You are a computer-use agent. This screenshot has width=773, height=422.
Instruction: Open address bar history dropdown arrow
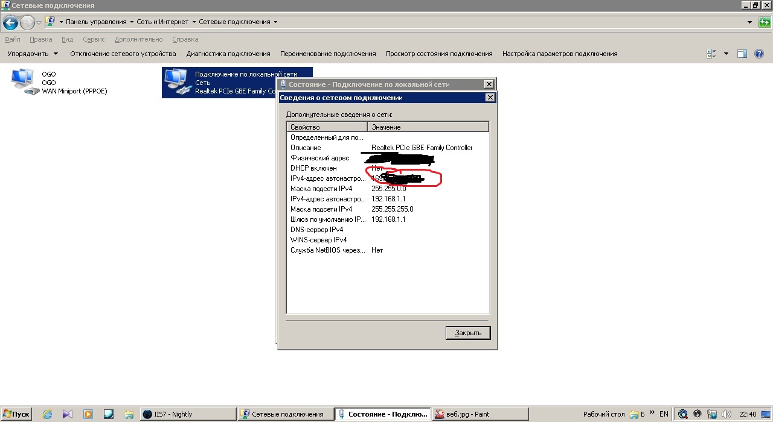pyautogui.click(x=749, y=22)
